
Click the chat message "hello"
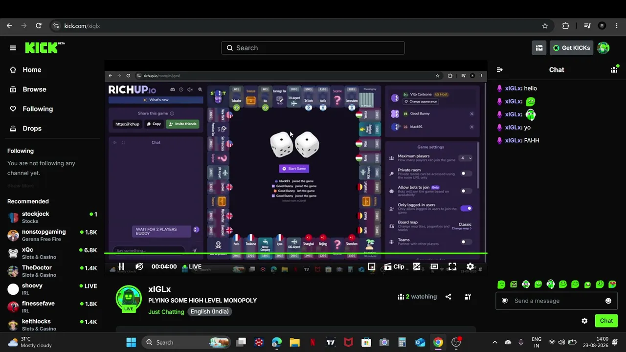(530, 88)
